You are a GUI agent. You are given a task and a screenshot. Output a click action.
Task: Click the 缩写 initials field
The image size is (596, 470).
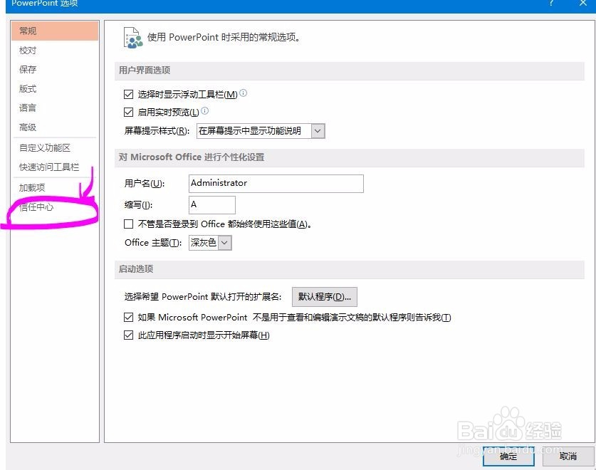[212, 205]
